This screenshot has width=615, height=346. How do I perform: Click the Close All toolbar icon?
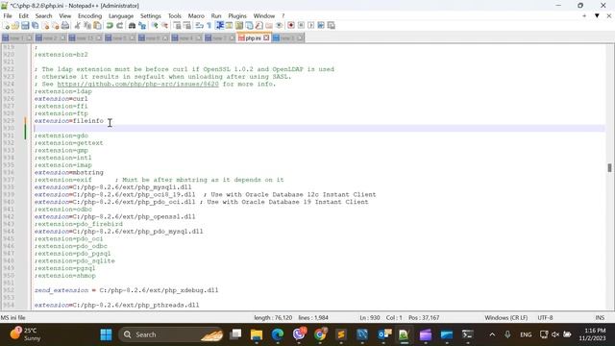coord(56,26)
